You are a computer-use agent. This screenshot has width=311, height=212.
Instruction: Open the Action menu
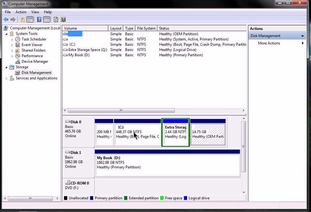21,12
